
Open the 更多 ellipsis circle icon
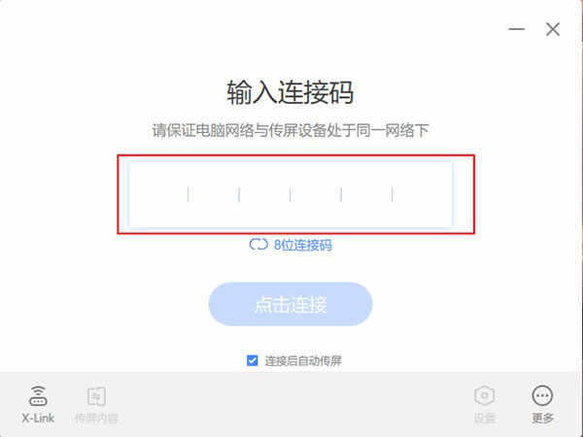[542, 396]
